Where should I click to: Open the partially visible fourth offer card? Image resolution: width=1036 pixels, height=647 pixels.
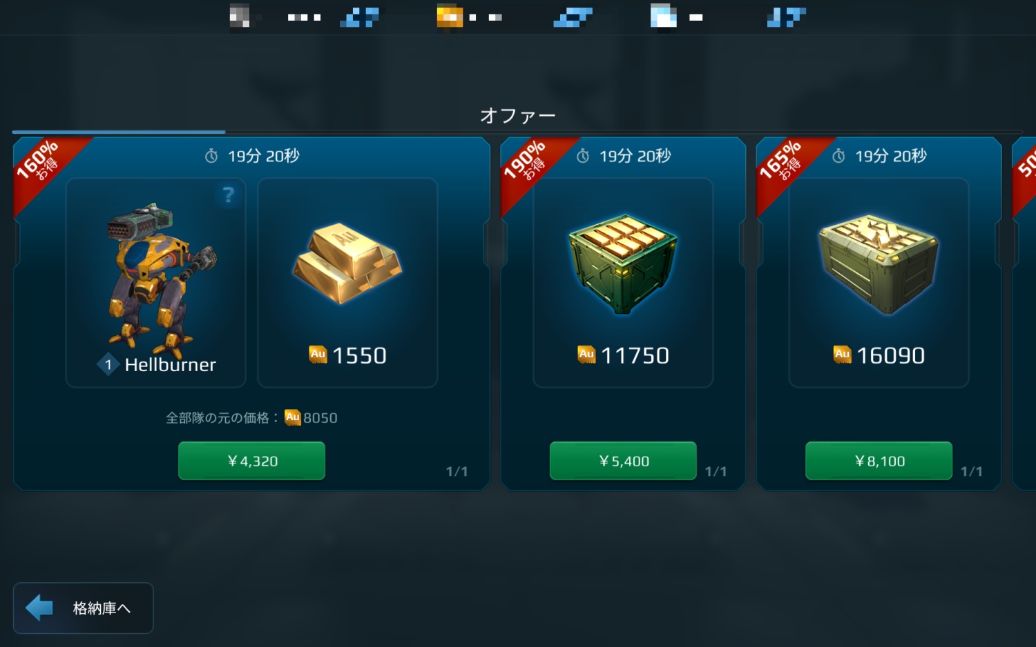click(x=1024, y=314)
